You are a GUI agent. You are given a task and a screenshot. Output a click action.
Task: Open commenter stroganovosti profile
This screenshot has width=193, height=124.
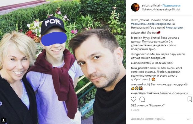140,54
